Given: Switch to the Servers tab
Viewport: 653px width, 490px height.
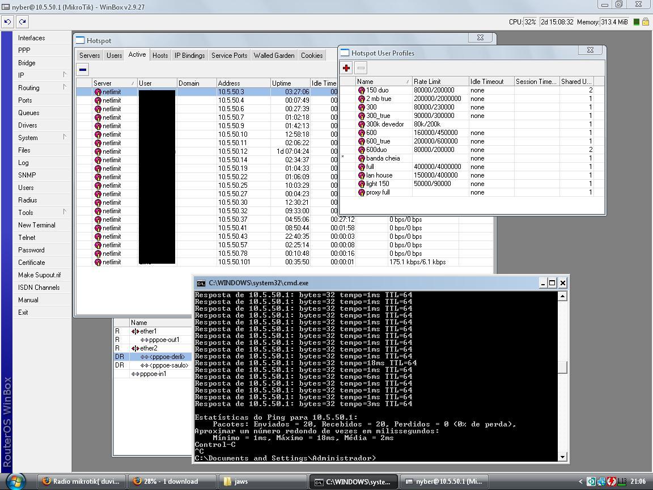Looking at the screenshot, I should pos(90,56).
